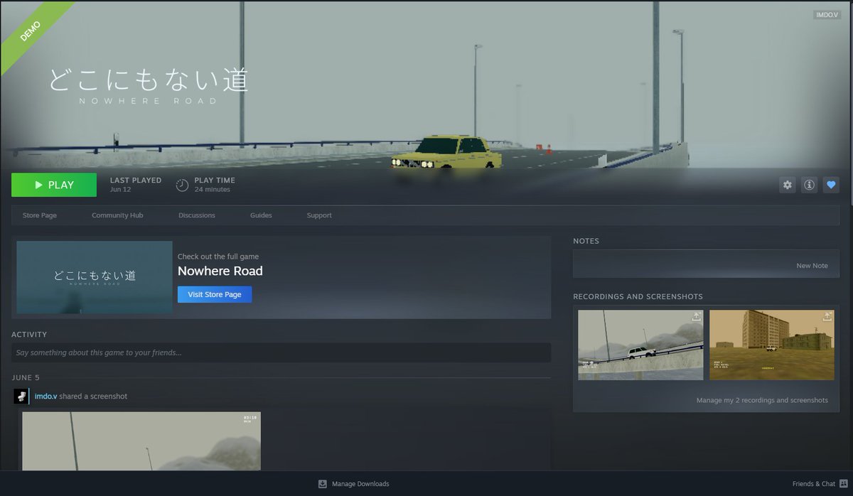Open imdo.v profile link
Image resolution: width=853 pixels, height=496 pixels.
click(x=45, y=396)
